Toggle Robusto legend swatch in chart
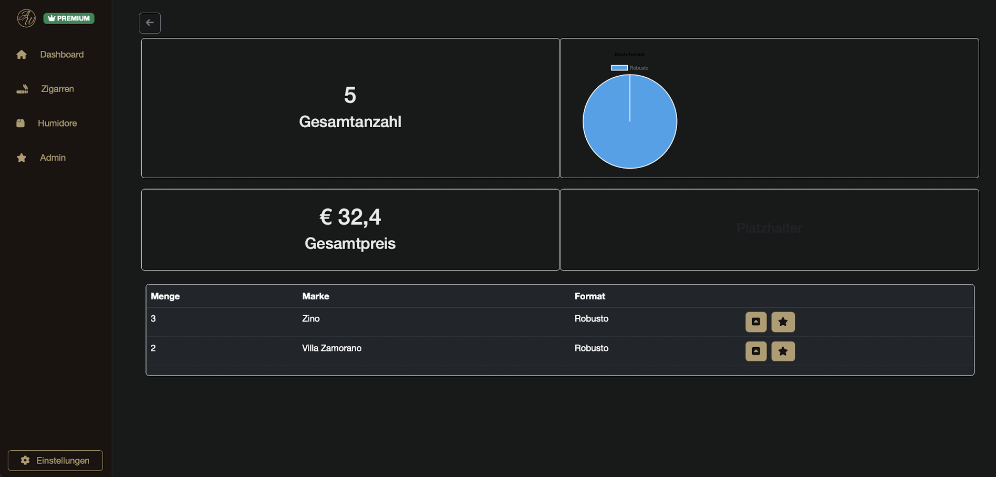 619,68
